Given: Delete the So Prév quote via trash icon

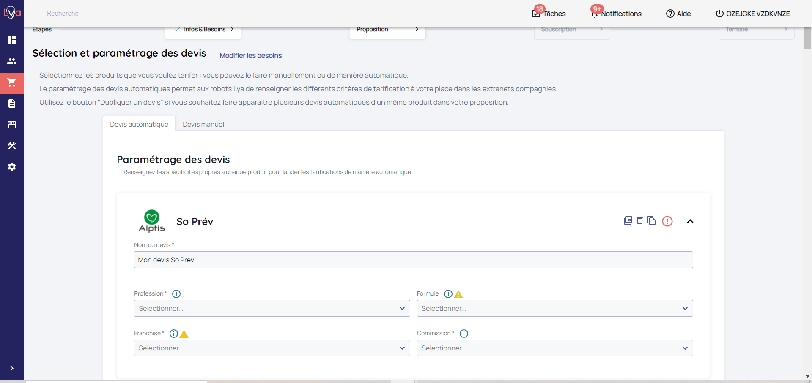Looking at the screenshot, I should [x=640, y=221].
